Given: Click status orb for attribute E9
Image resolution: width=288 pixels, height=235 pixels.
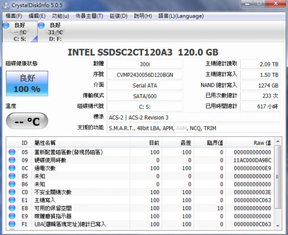Looking at the screenshot, I should point(12,216).
